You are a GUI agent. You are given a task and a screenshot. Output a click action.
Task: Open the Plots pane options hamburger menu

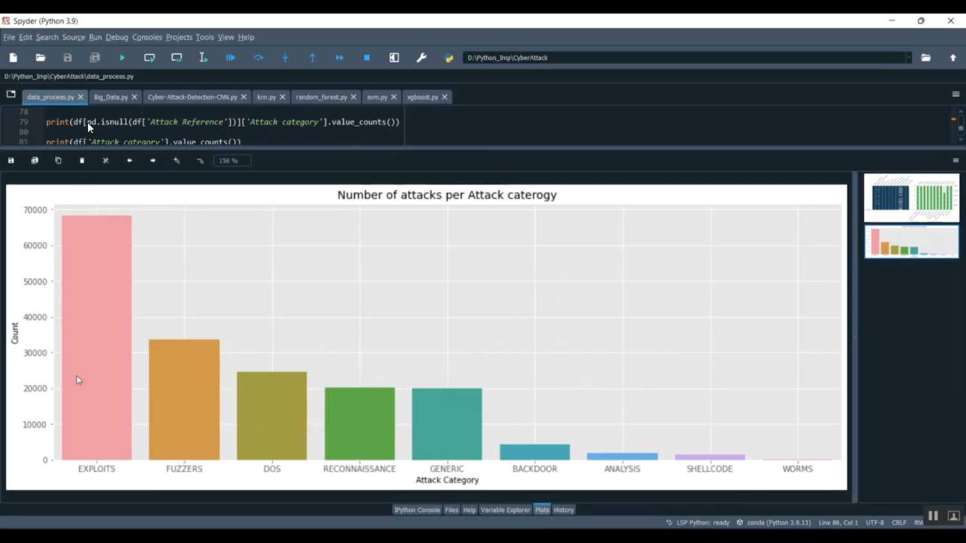tap(956, 161)
